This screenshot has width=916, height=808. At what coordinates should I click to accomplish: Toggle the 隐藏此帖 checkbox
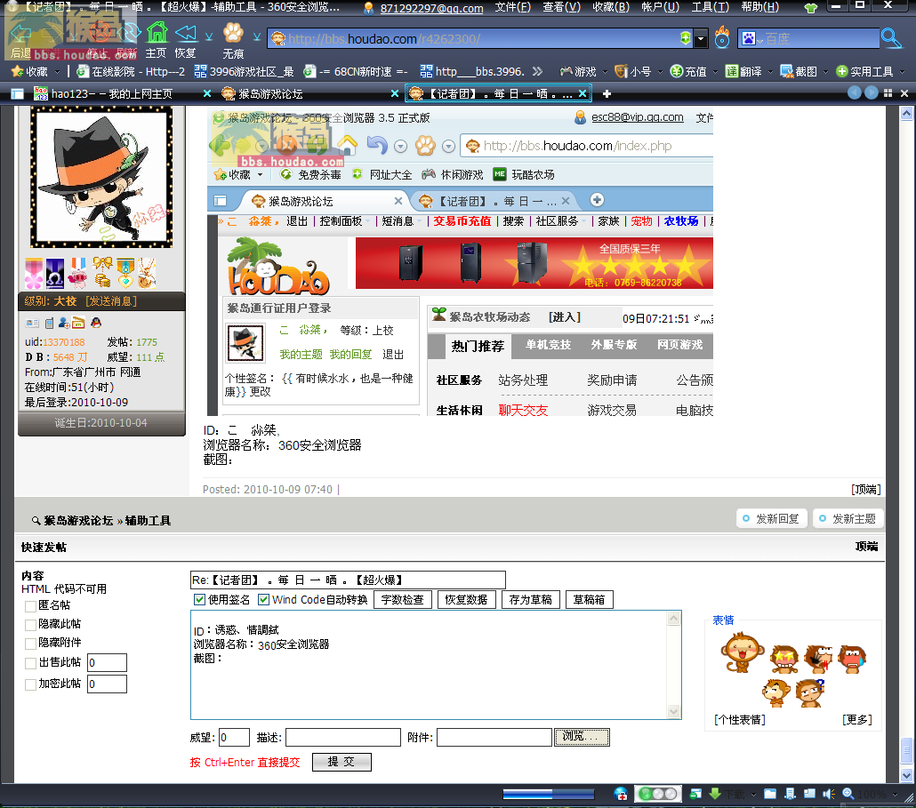pyautogui.click(x=30, y=625)
